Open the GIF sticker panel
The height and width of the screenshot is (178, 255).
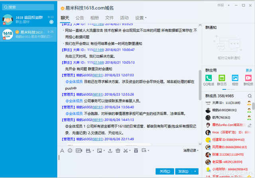(79, 151)
